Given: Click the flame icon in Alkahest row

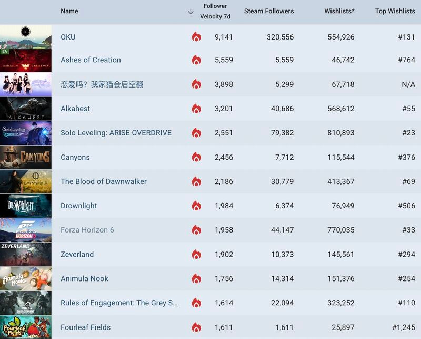Looking at the screenshot, I should (196, 109).
